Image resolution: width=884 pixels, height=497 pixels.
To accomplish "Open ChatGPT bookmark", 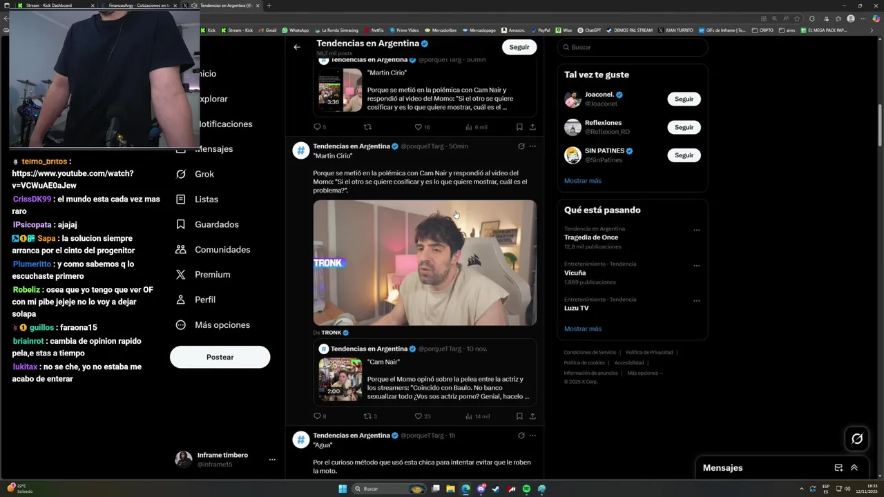I will coord(589,30).
